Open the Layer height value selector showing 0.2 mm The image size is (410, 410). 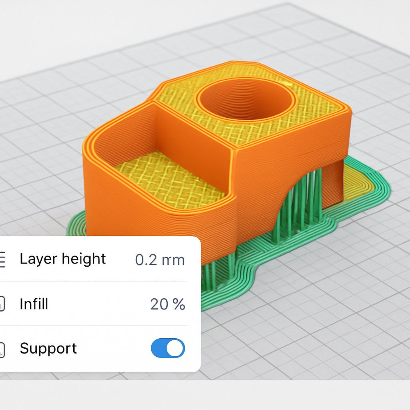click(159, 259)
